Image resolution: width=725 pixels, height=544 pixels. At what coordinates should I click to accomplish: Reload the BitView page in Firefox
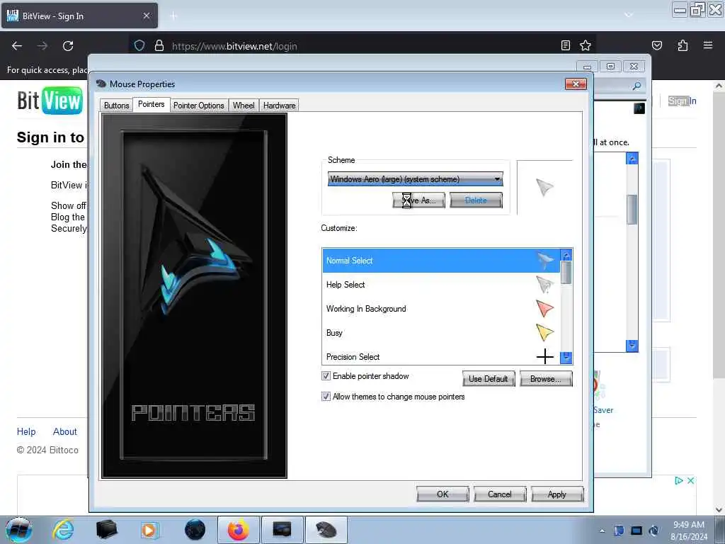click(x=68, y=46)
